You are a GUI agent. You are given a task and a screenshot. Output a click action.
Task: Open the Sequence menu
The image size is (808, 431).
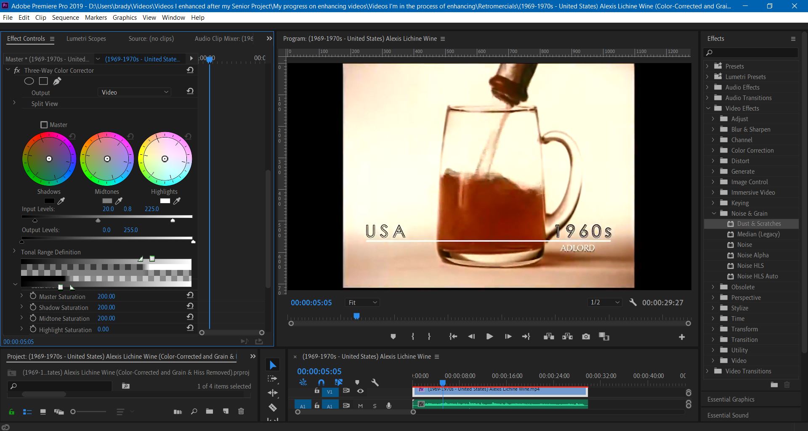[x=65, y=17]
